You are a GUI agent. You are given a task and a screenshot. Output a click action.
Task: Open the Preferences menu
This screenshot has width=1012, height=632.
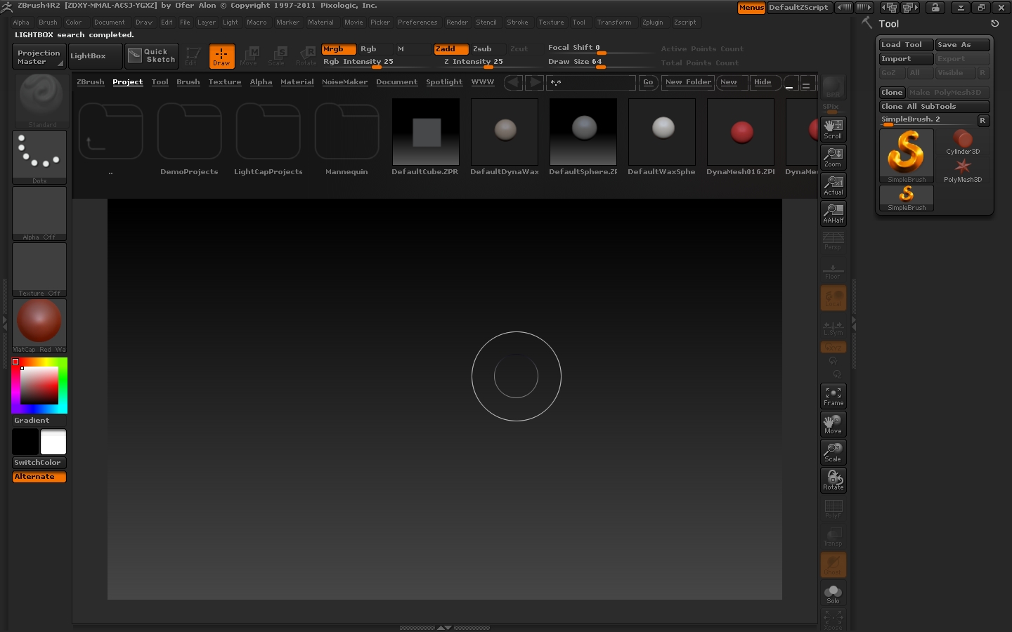click(417, 22)
